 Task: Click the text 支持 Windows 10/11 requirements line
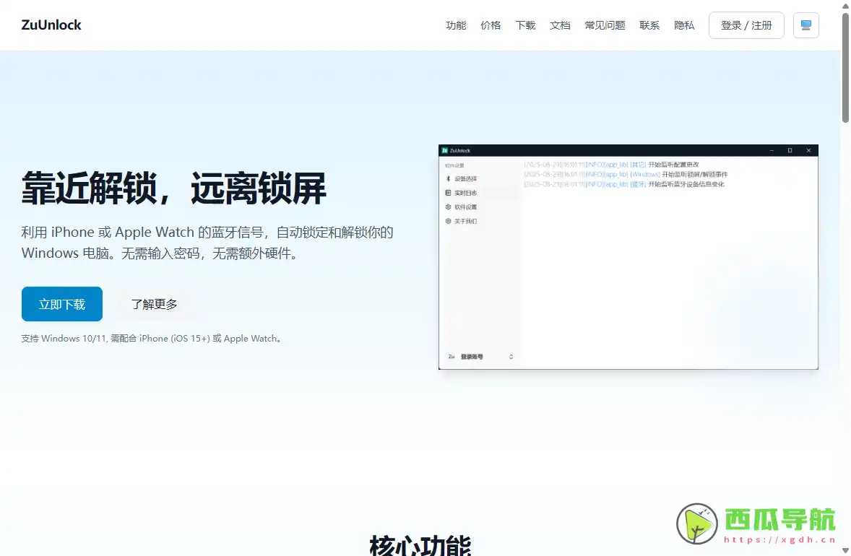152,339
